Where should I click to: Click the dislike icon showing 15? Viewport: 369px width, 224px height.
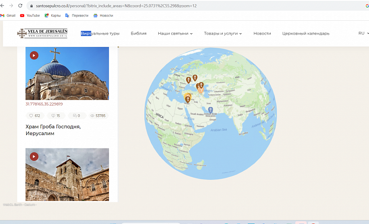point(53,116)
